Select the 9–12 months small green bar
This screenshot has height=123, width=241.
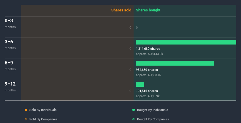pyautogui.click(x=140, y=84)
